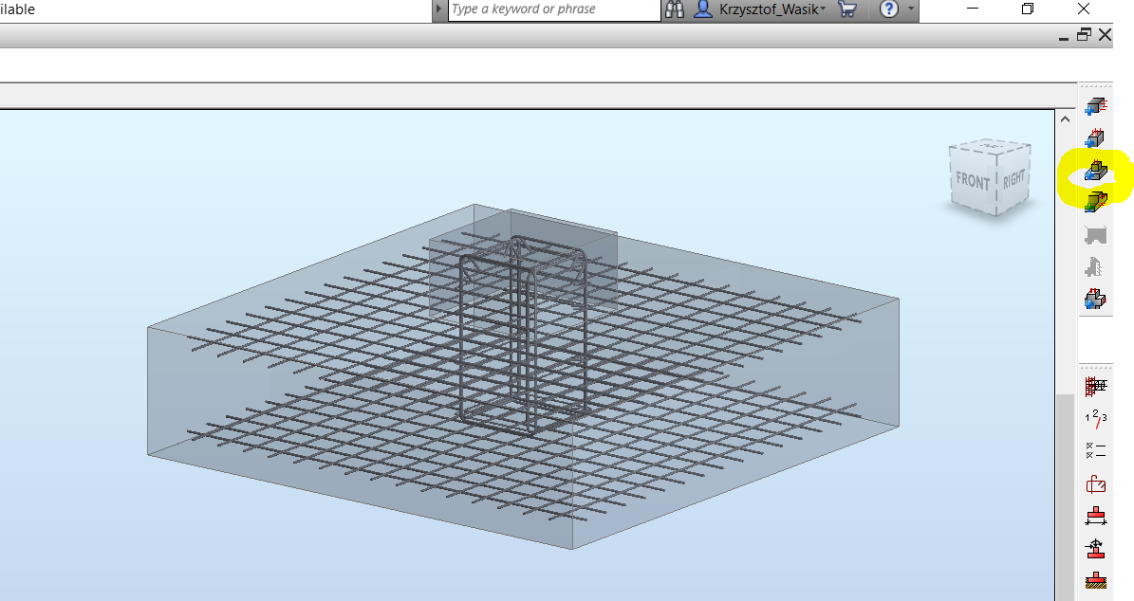Image resolution: width=1134 pixels, height=601 pixels.
Task: Expand the arrow left of the search box
Action: tap(437, 9)
